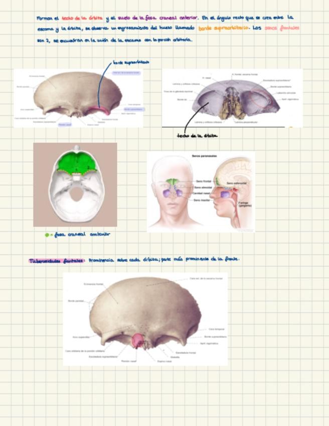Click 'Lámina perpendicular' label in inferior-view image
The image size is (329, 426).
[x=246, y=122]
